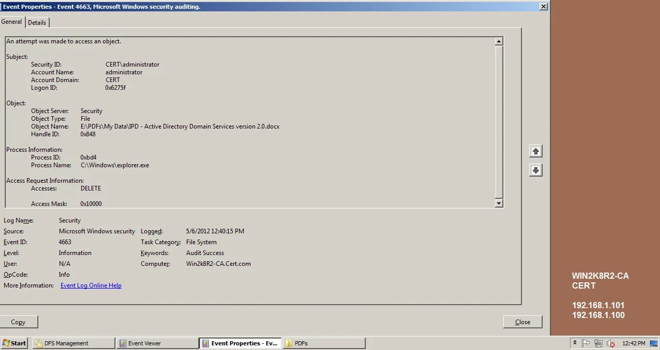The image size is (660, 350).
Task: Open the network status tray icon
Action: pos(598,343)
